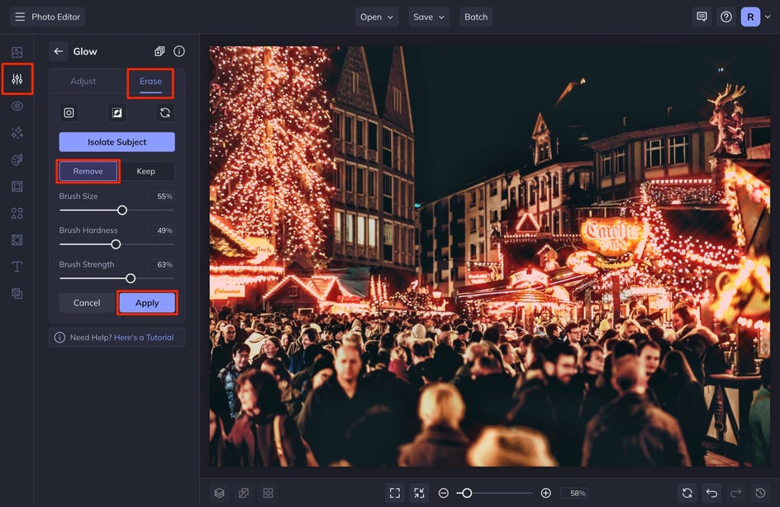
Task: Select the round brush erase mode icon
Action: [69, 113]
